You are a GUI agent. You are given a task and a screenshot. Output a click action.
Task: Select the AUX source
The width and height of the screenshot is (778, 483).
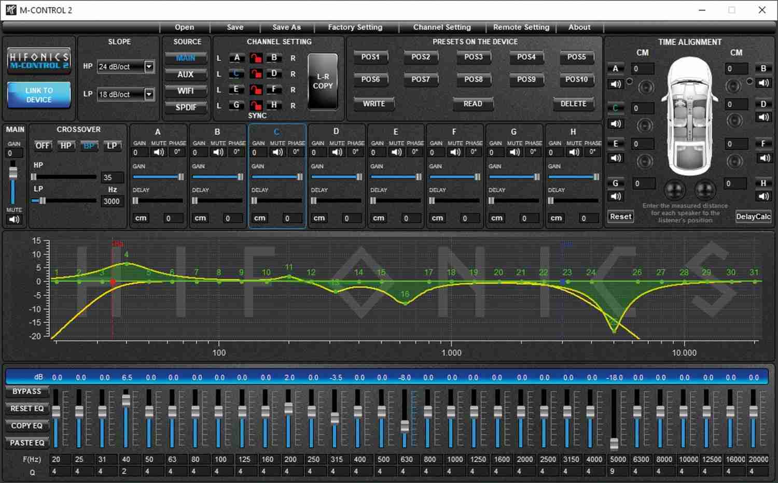186,75
